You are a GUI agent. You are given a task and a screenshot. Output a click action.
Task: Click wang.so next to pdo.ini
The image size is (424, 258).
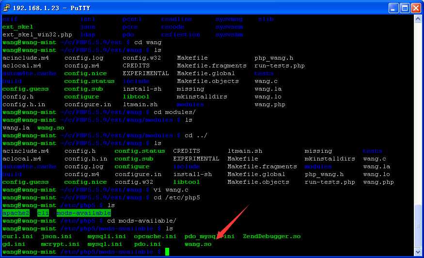198,244
